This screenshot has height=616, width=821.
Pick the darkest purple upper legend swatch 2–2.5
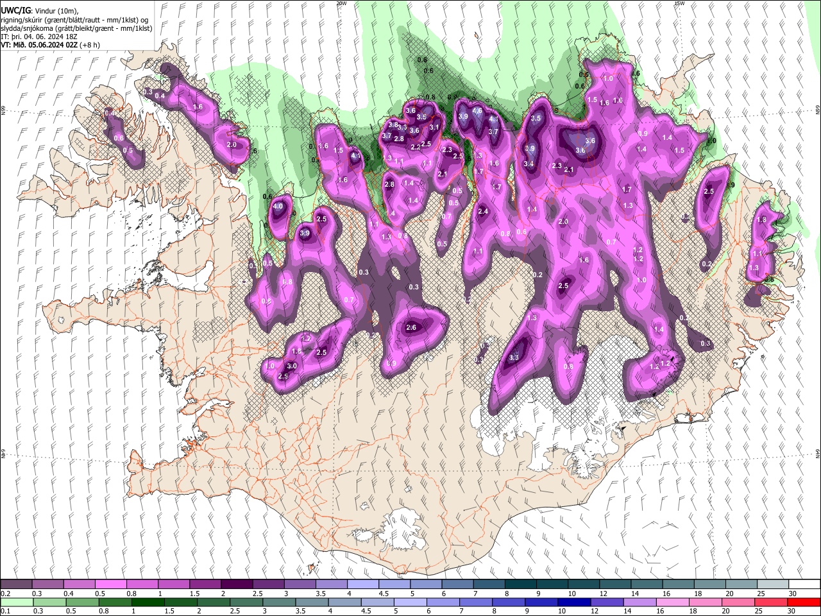[237, 585]
